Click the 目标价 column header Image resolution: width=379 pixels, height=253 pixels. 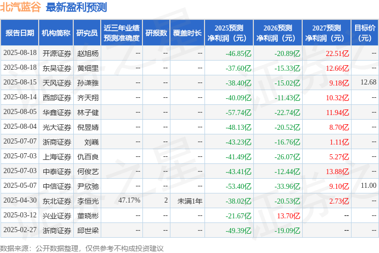(365, 33)
